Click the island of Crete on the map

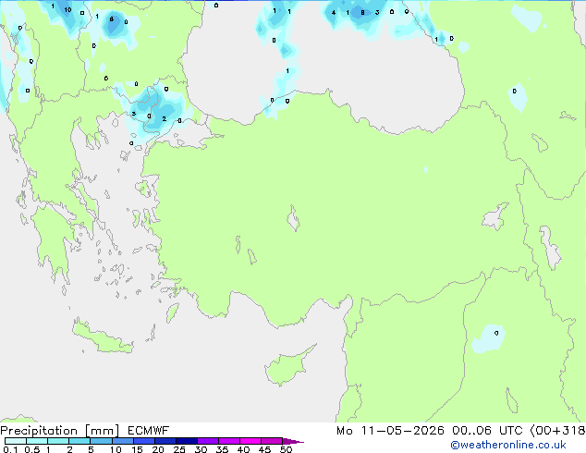[x=103, y=337]
